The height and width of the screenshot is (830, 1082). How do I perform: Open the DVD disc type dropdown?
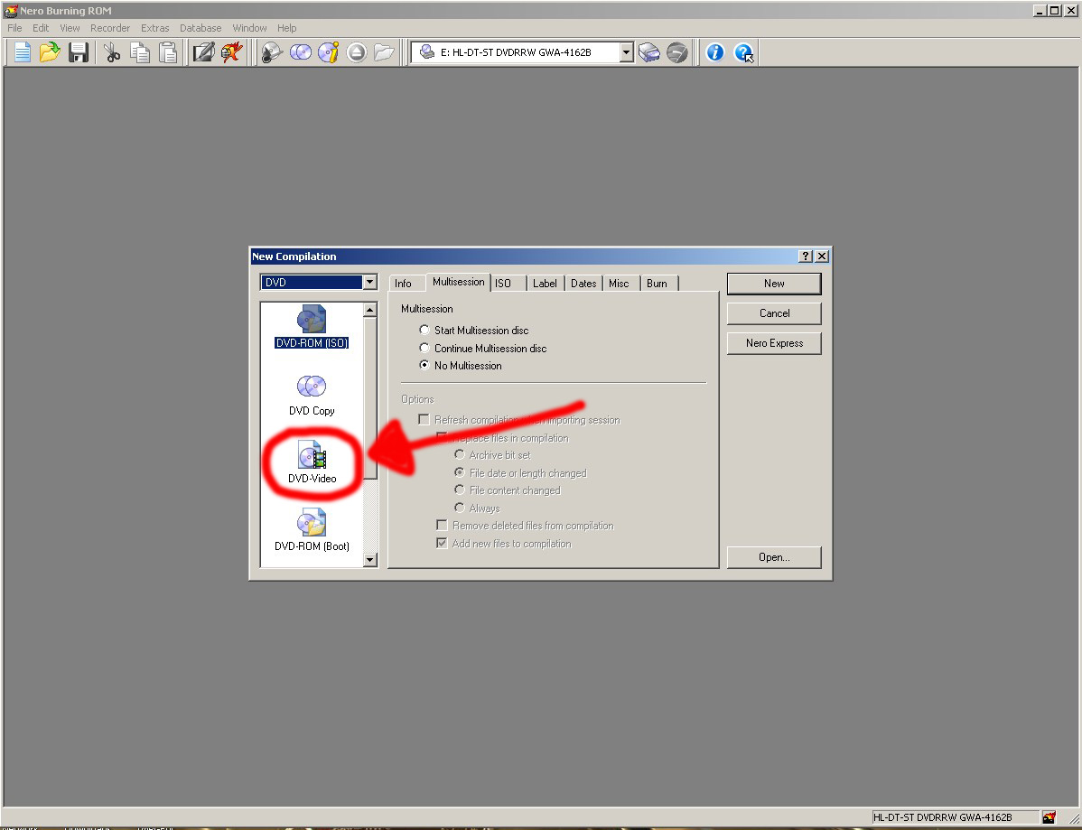pyautogui.click(x=370, y=282)
